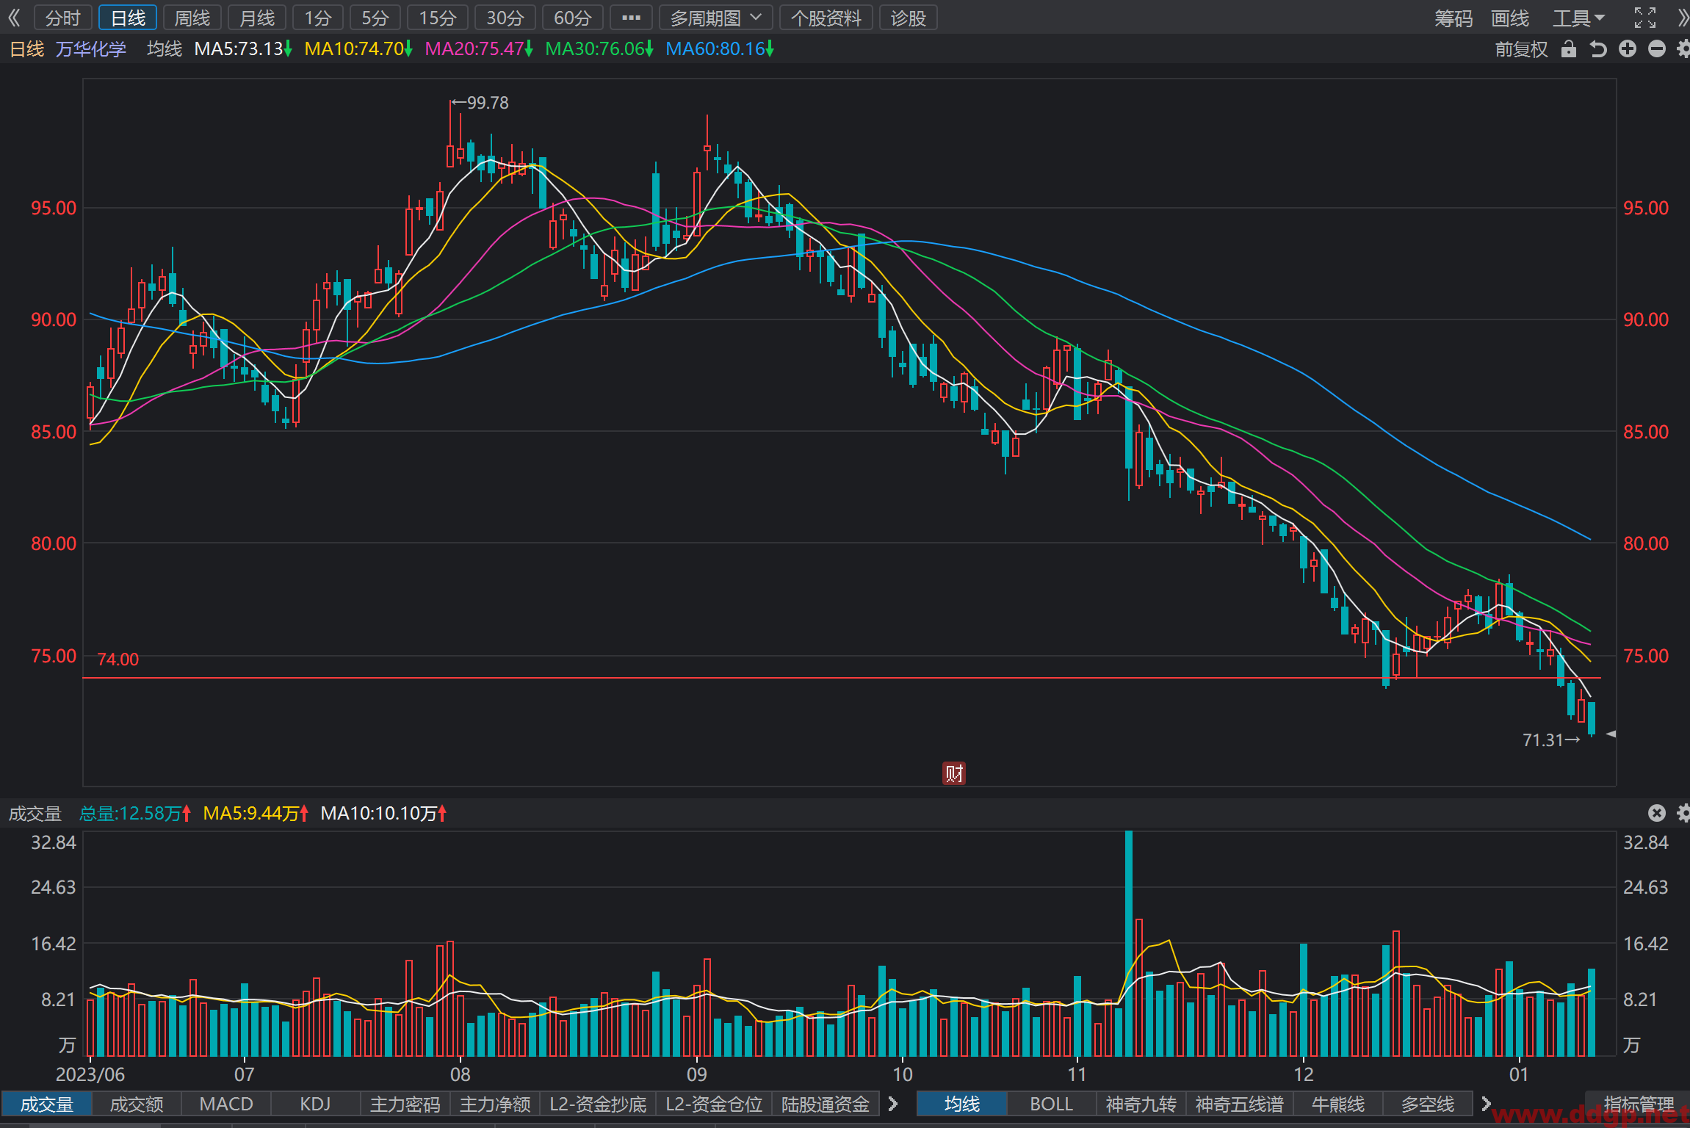Click the volume MA5:9.44万 legend
Screen dimensions: 1690x1128
tap(256, 813)
